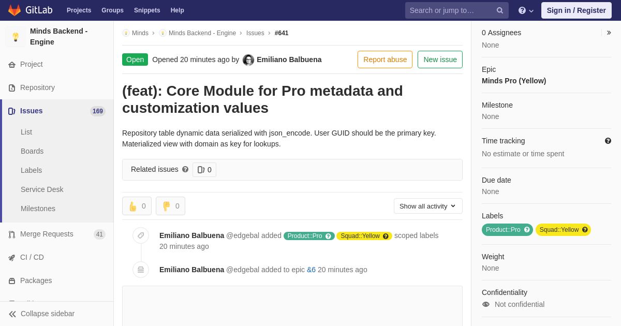Click the Project house icon
621x326 pixels.
click(x=12, y=65)
